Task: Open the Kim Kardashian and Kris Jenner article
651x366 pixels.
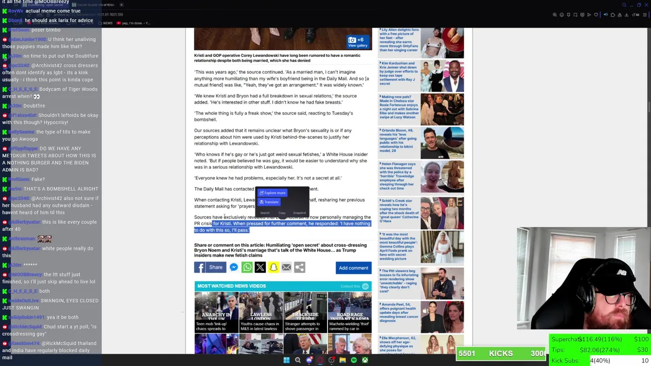Action: point(421,76)
